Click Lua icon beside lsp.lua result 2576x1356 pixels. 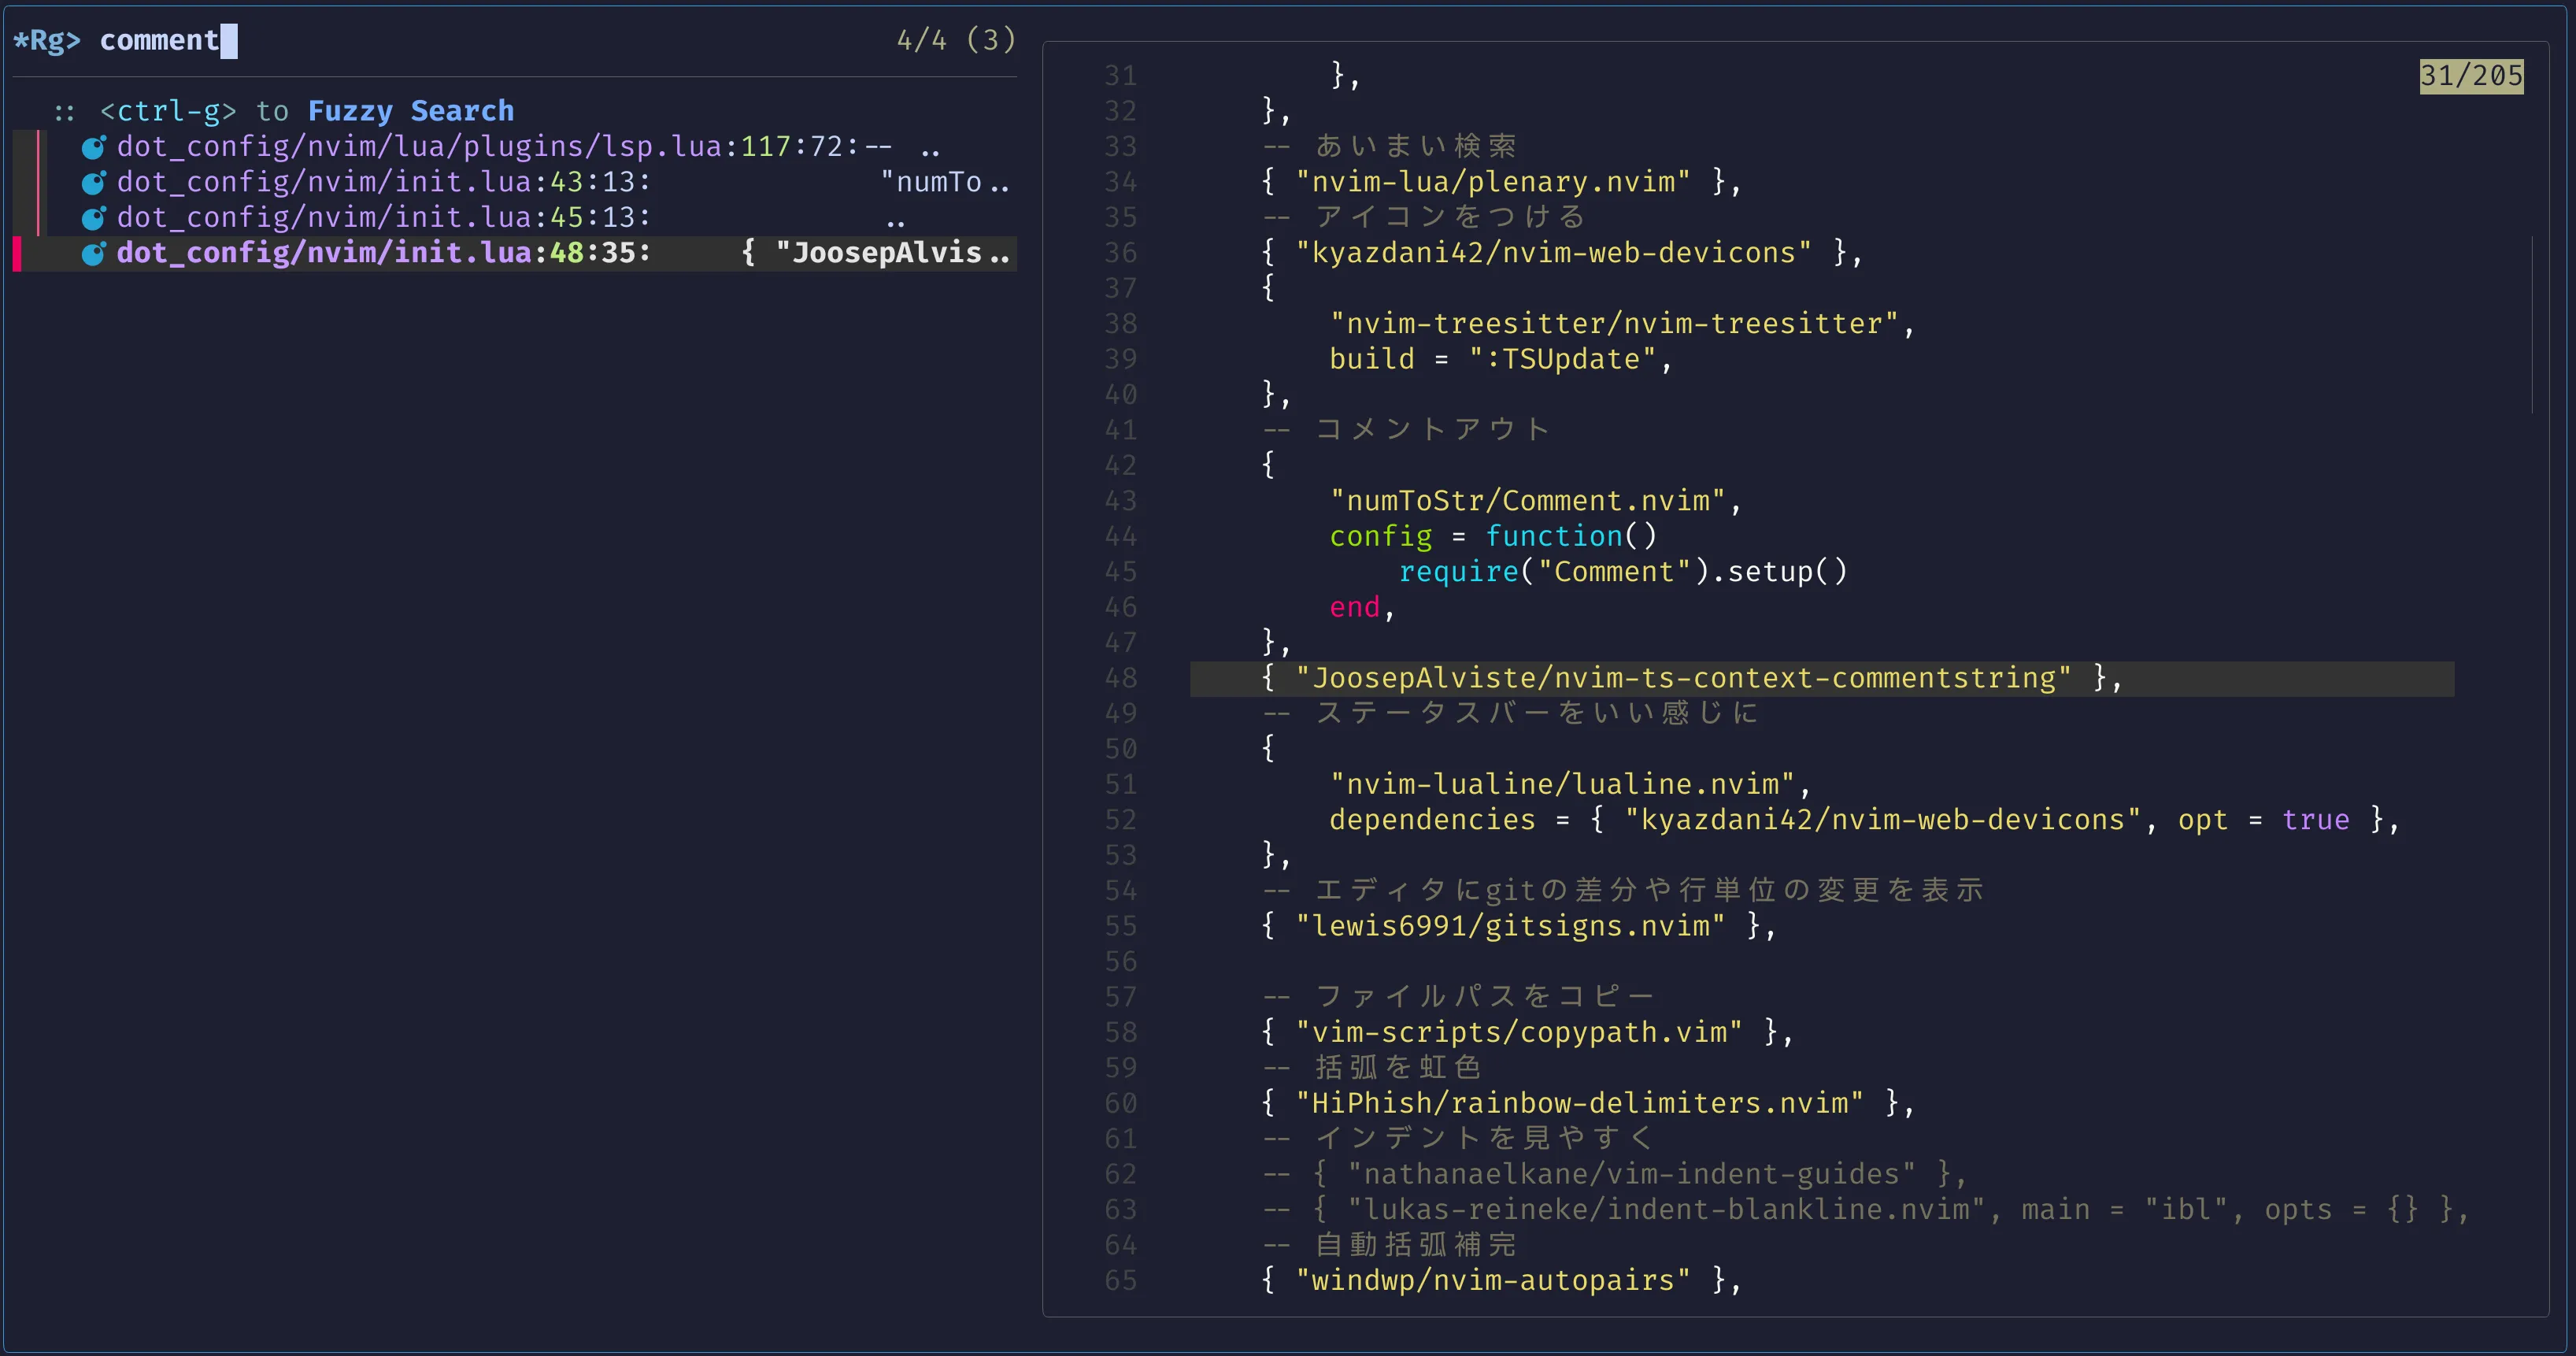pos(93,148)
